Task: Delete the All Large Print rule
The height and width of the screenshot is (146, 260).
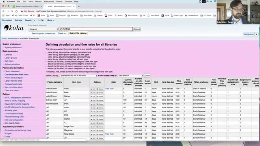Action: (x=100, y=127)
